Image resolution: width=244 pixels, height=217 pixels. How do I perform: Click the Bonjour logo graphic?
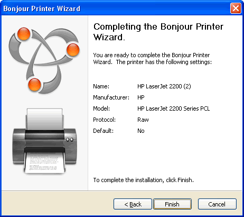tap(44, 60)
